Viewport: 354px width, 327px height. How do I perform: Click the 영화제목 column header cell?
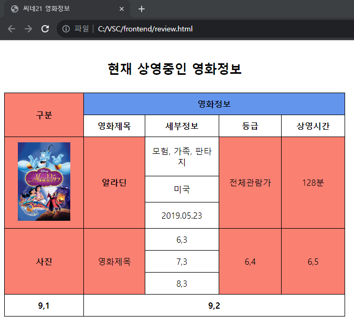(114, 126)
